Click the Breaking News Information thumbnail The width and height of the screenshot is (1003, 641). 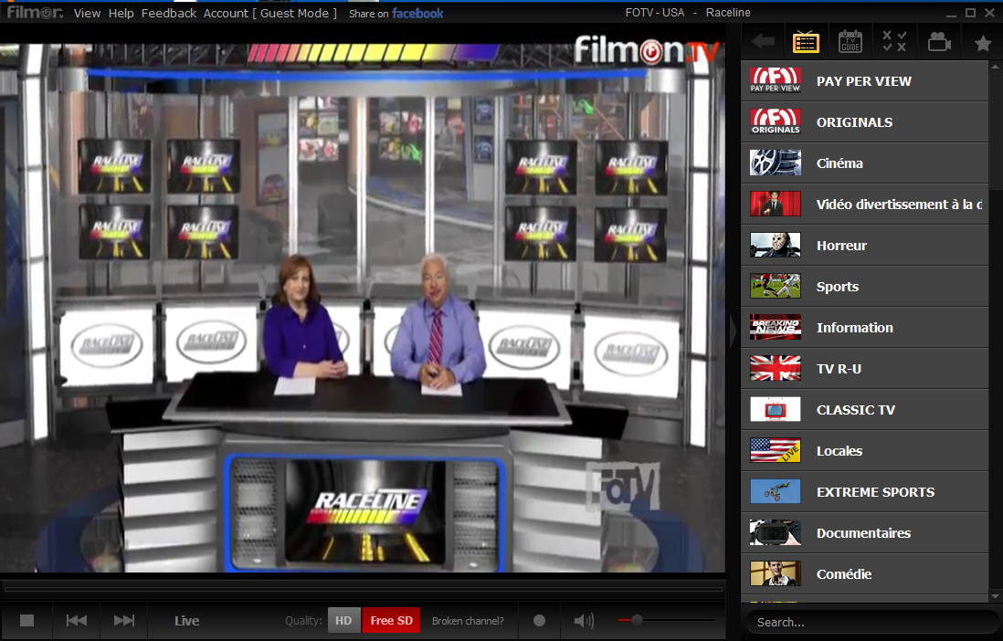coord(776,327)
